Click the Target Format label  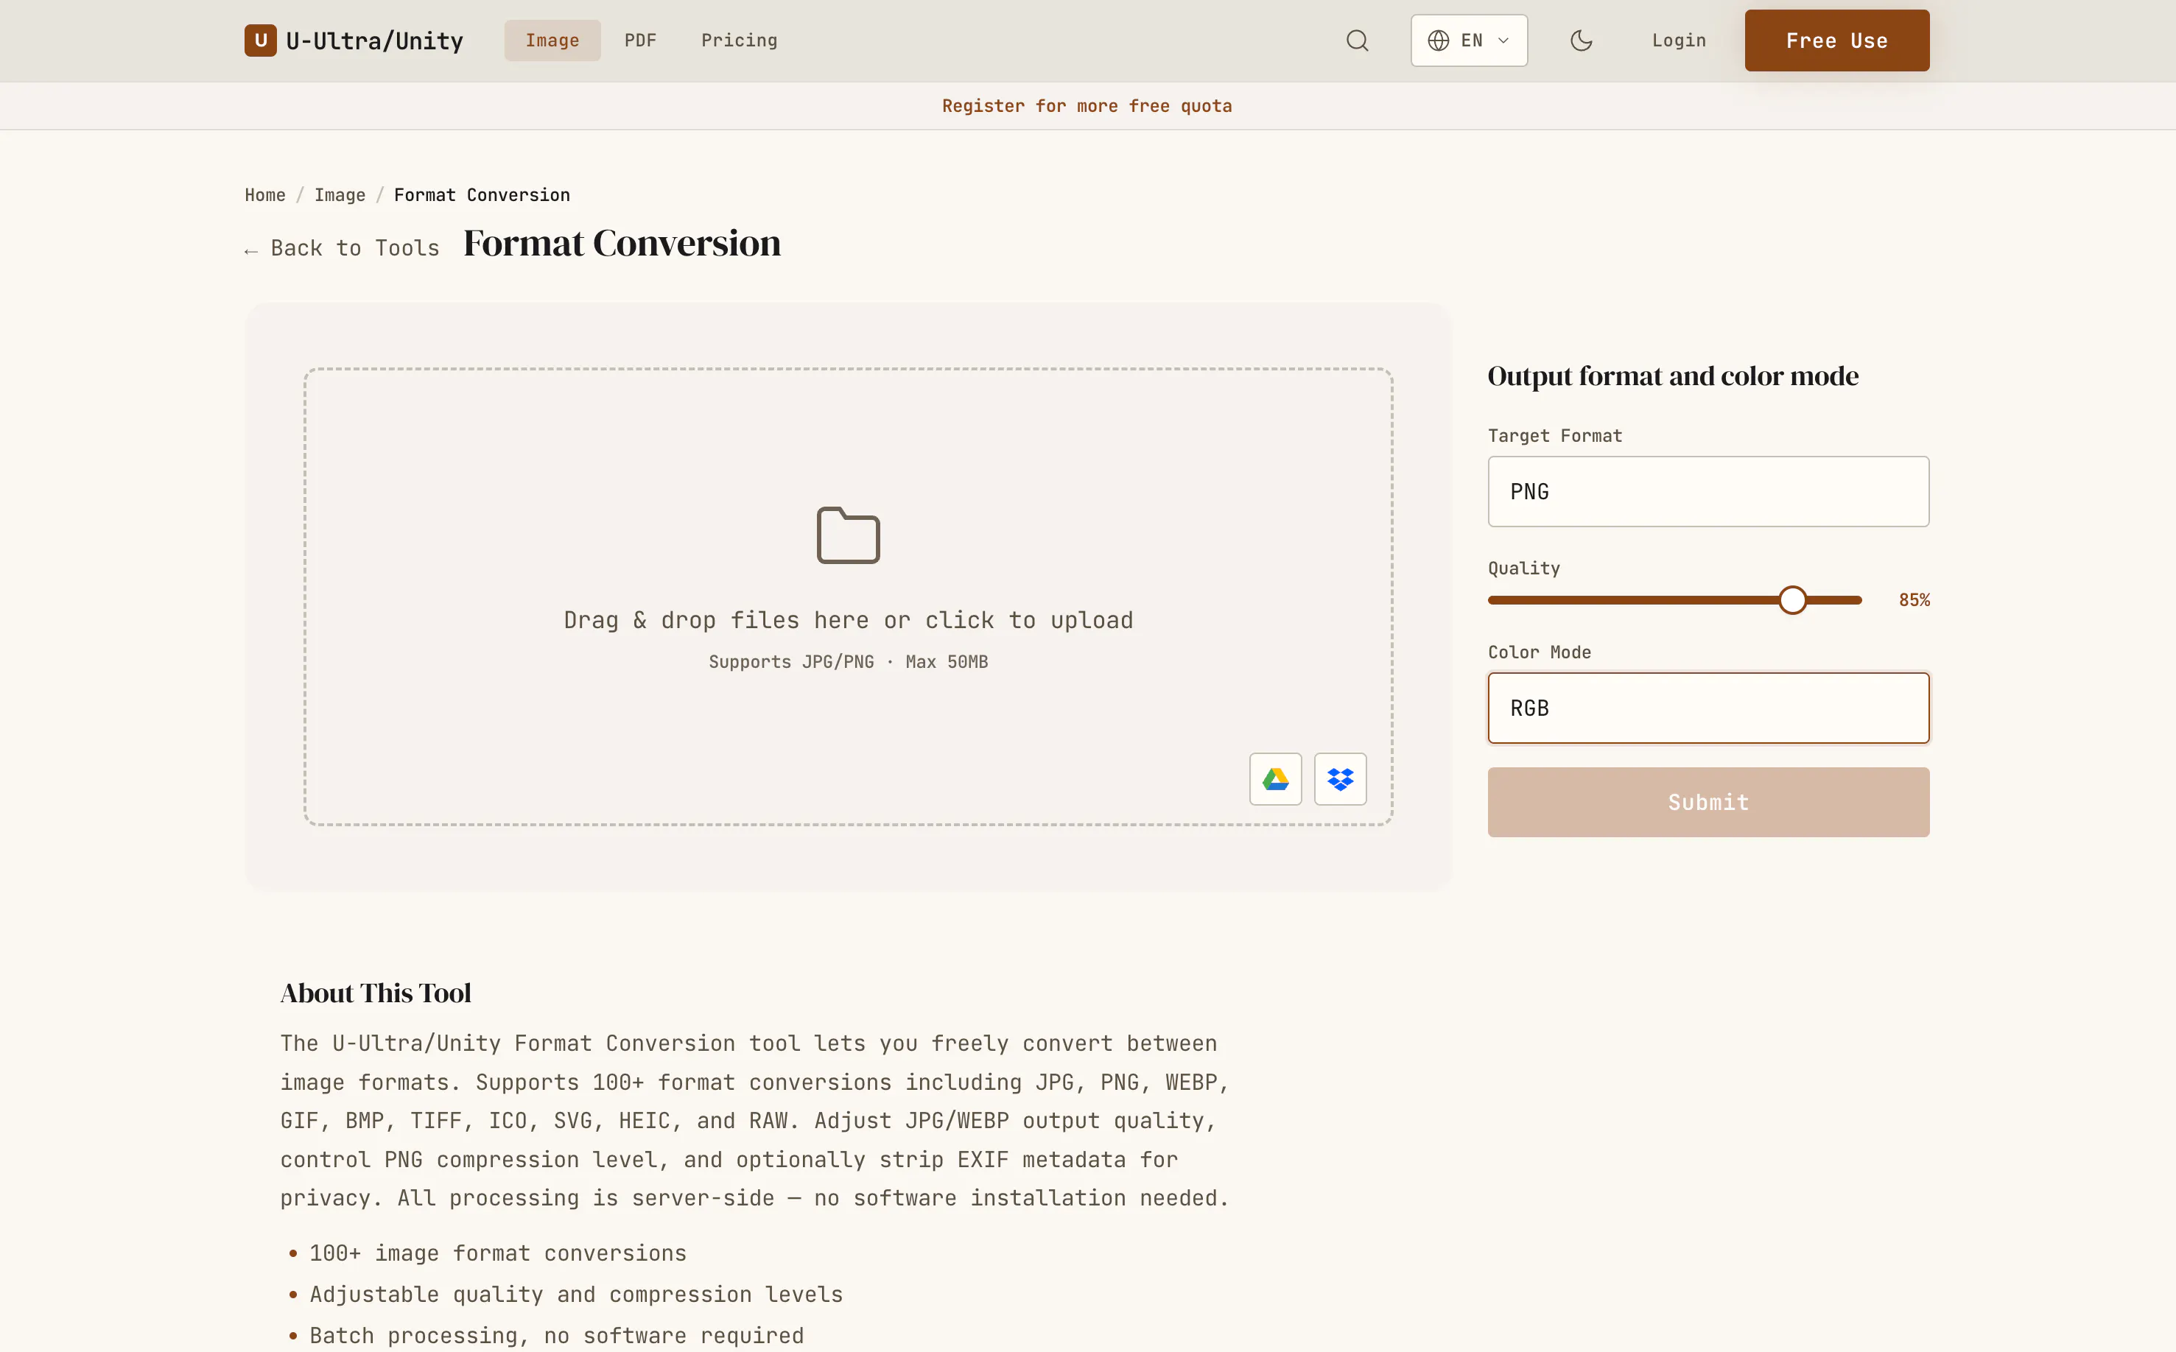click(1554, 435)
